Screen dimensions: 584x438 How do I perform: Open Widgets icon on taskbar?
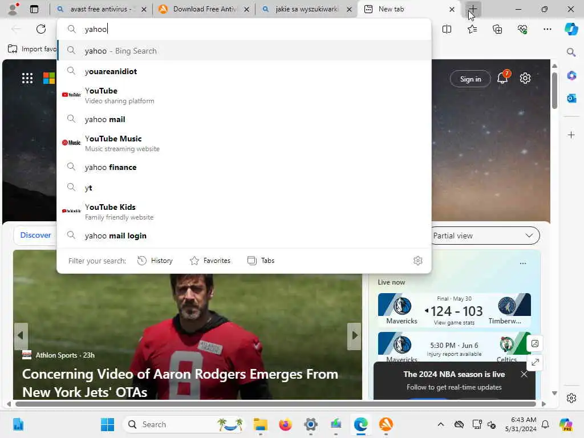(18, 424)
